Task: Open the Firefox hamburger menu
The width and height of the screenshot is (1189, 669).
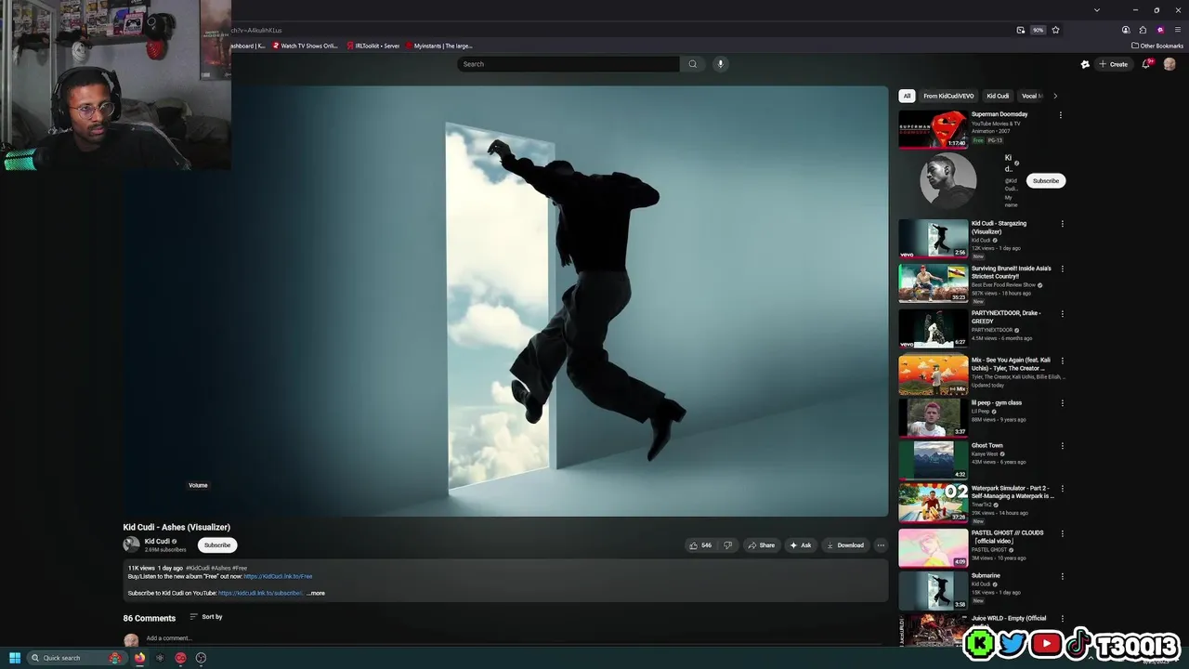Action: tap(1178, 30)
